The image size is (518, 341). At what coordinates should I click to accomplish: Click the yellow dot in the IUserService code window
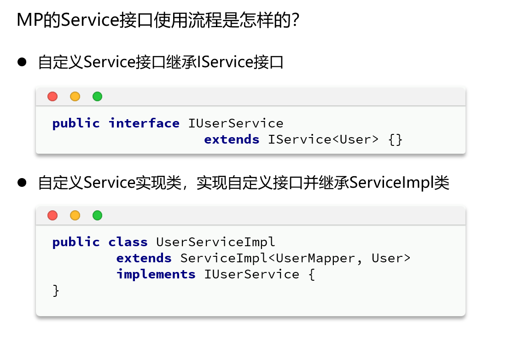(x=75, y=97)
